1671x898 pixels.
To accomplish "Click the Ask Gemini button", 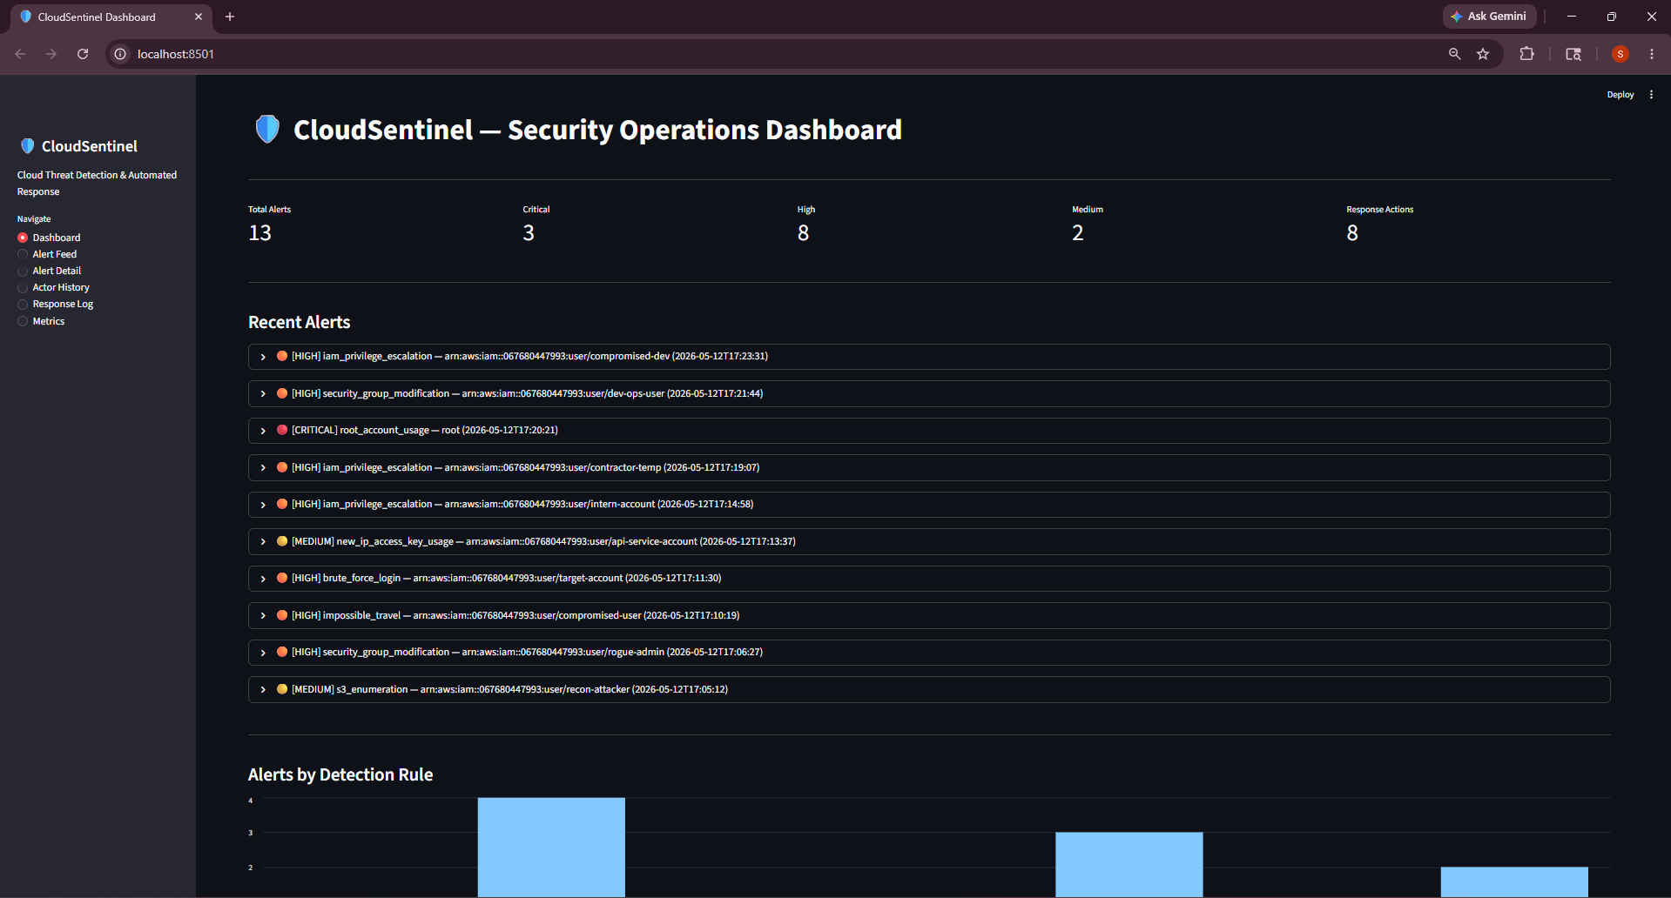I will 1489,17.
